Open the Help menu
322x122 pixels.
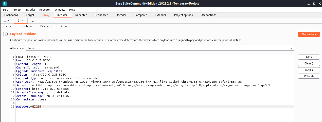pyautogui.click(x=72, y=10)
